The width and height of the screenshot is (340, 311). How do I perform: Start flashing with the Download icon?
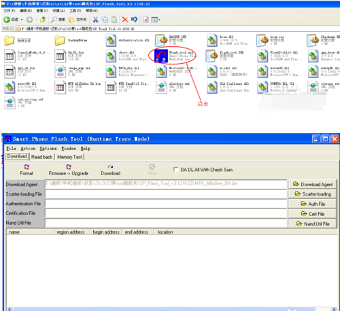coord(110,167)
